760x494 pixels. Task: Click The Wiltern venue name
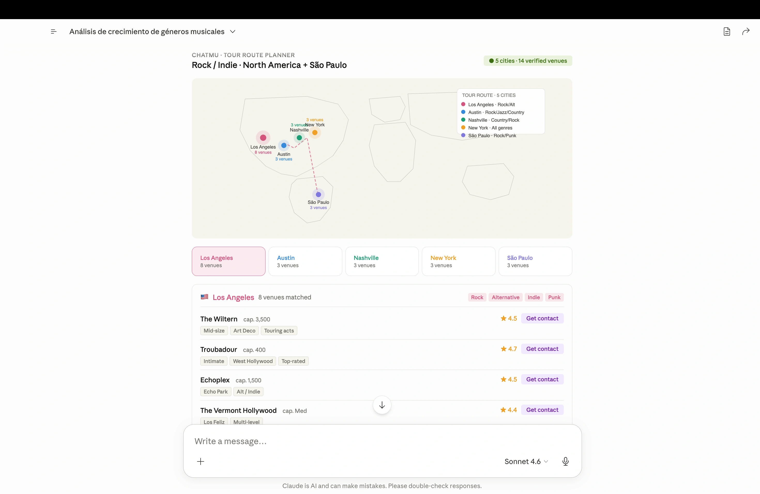219,319
